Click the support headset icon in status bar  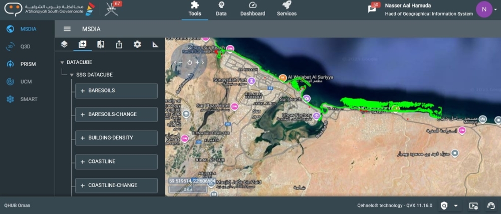click(x=491, y=205)
